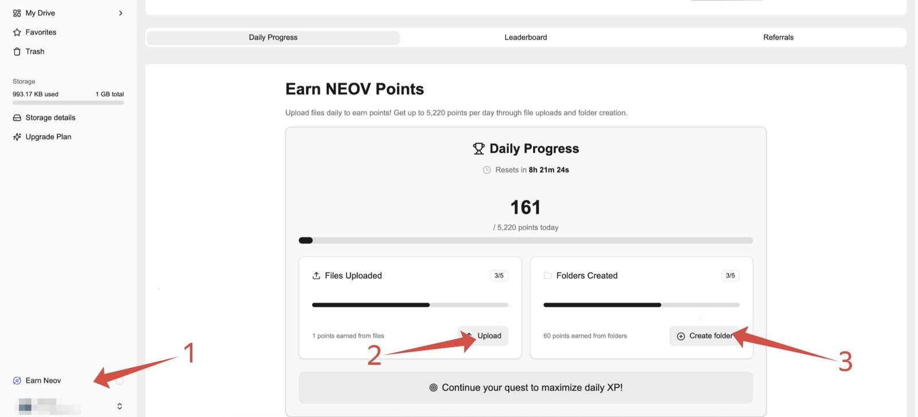Switch to the Leaderboard tab
This screenshot has width=918, height=417.
coord(526,37)
